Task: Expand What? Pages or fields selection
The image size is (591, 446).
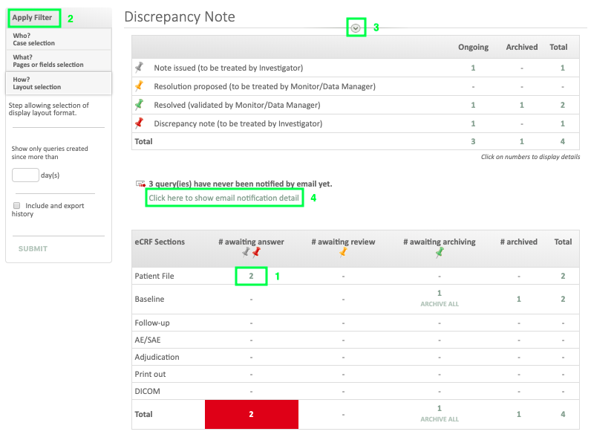Action: [58, 61]
